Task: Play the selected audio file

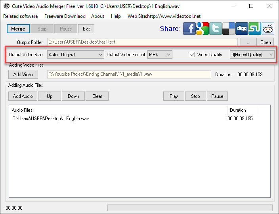Action: 174,96
